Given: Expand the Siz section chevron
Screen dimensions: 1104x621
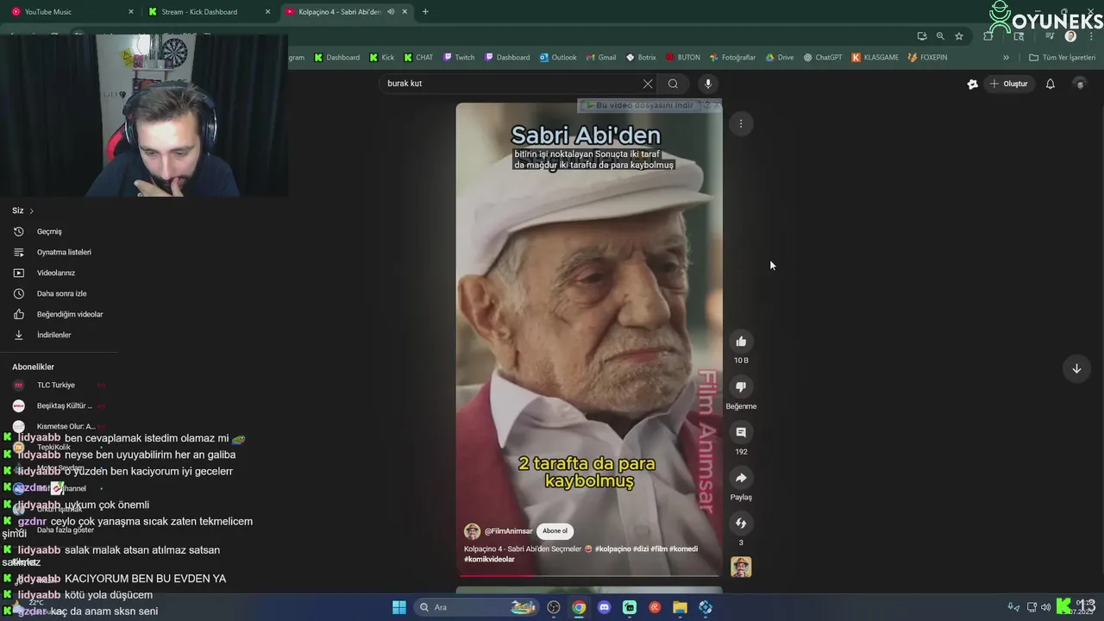Looking at the screenshot, I should 32,210.
